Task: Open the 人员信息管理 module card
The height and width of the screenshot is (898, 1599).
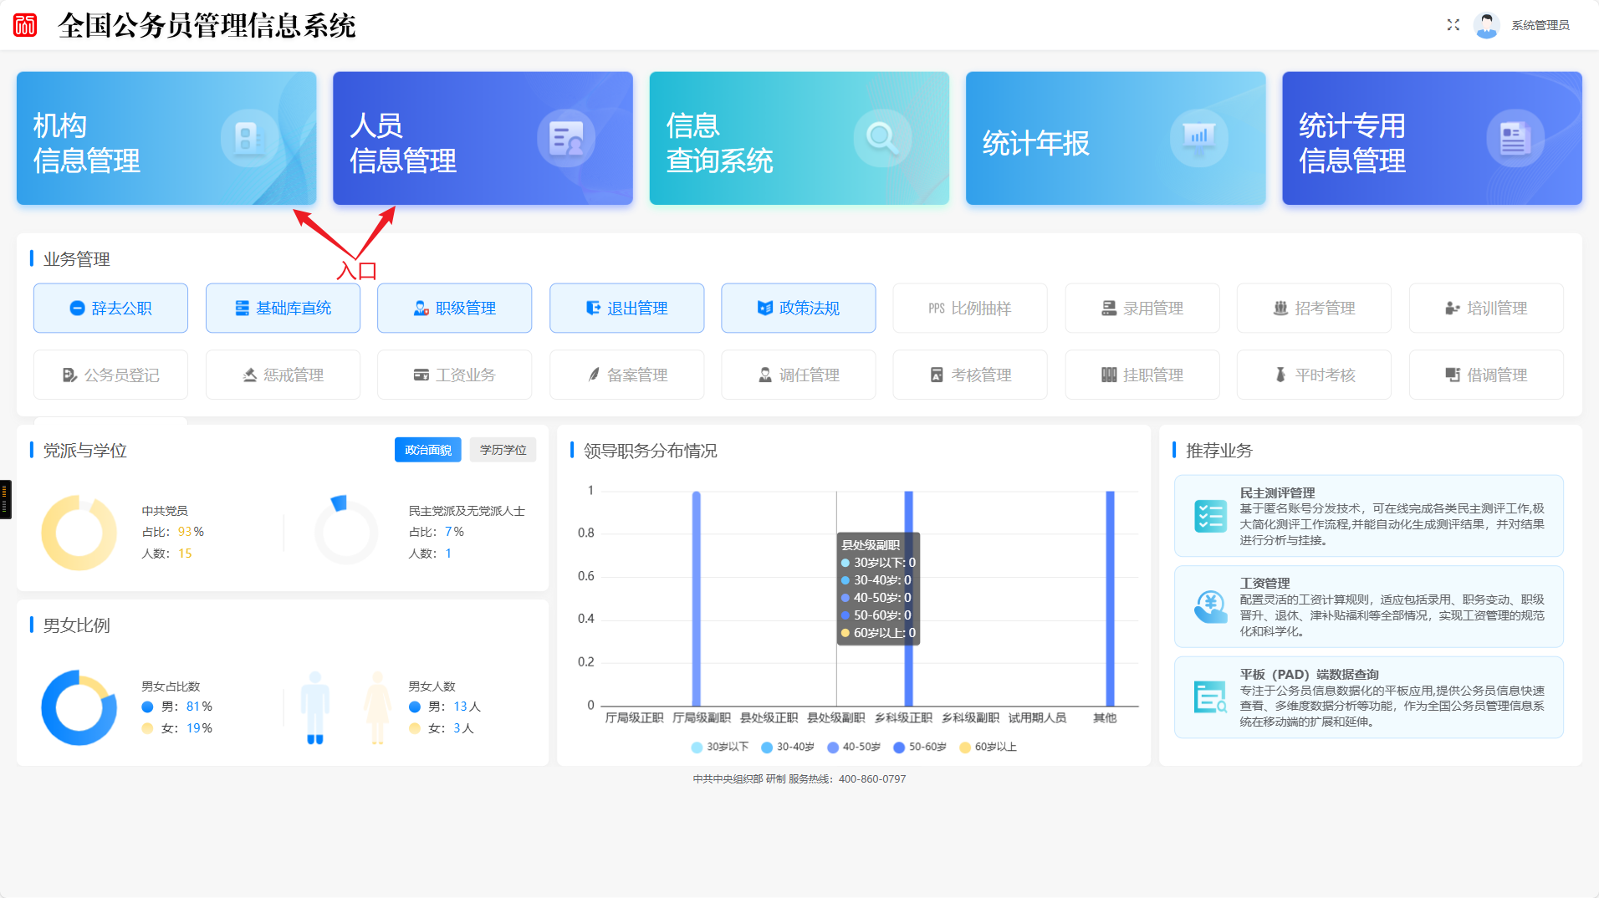Action: (483, 138)
